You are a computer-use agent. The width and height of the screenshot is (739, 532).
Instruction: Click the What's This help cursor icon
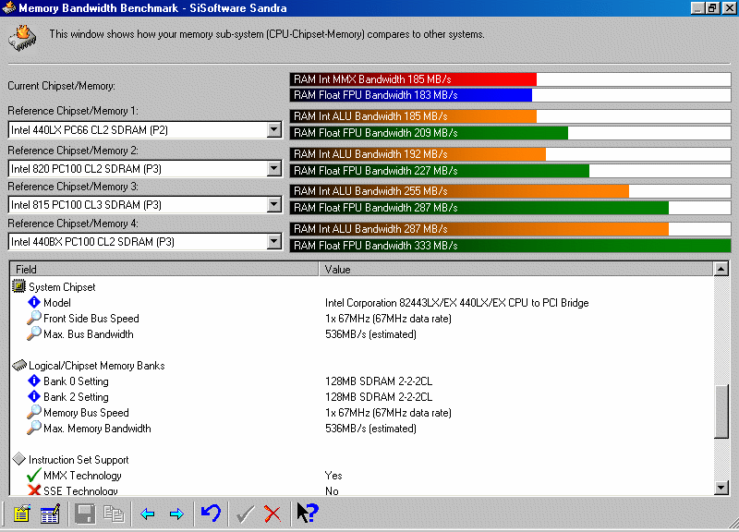[308, 513]
